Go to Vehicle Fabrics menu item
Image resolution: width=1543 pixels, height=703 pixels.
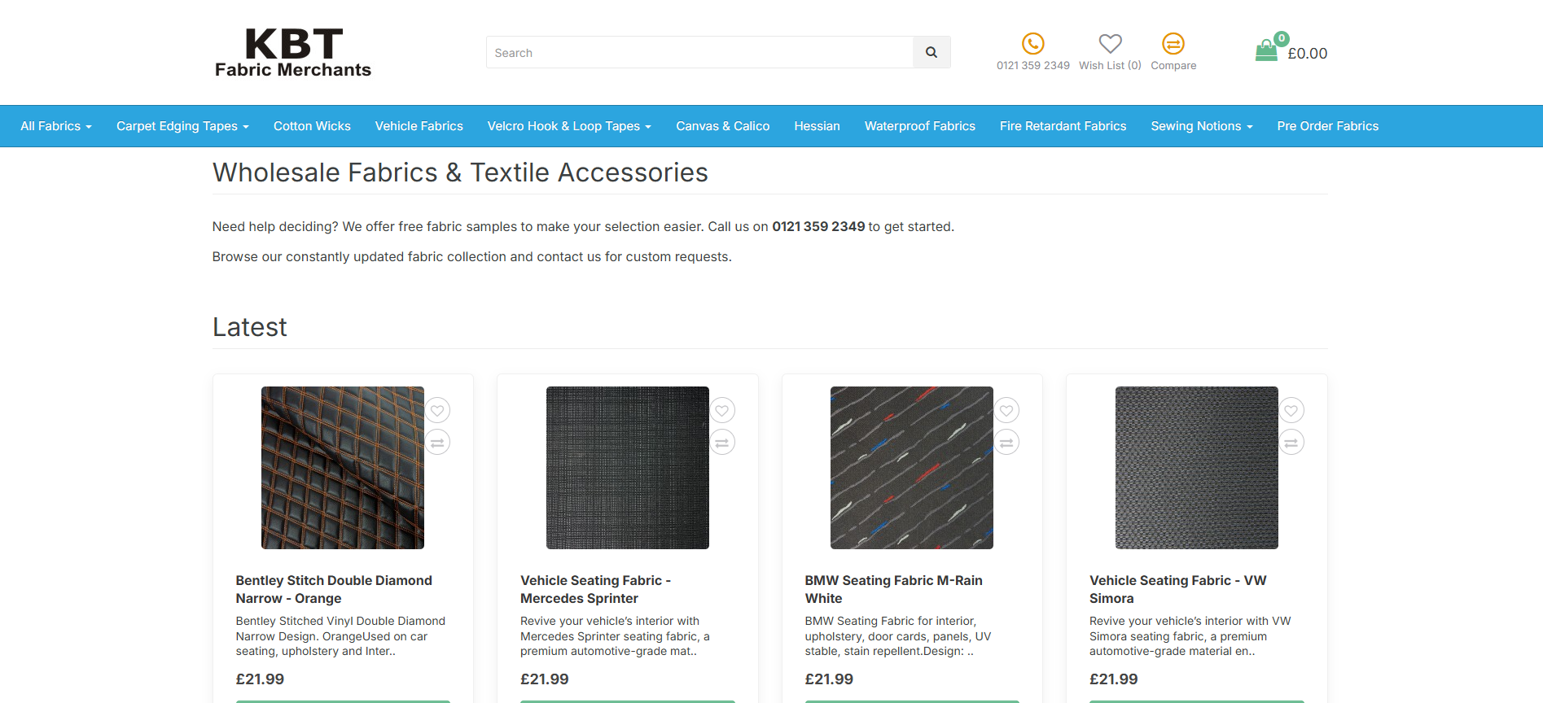point(419,126)
